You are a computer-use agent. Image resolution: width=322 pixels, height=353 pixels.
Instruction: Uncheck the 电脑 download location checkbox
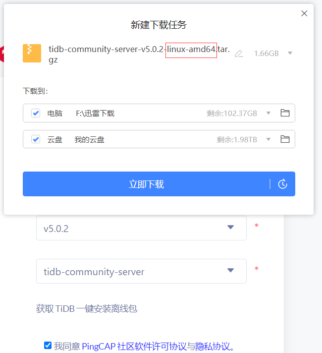click(x=36, y=113)
